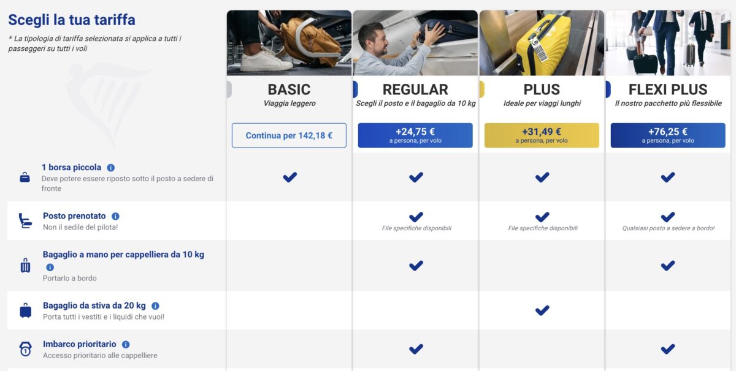Select the BASIC fare column header
This screenshot has width=736, height=371.
[x=289, y=89]
